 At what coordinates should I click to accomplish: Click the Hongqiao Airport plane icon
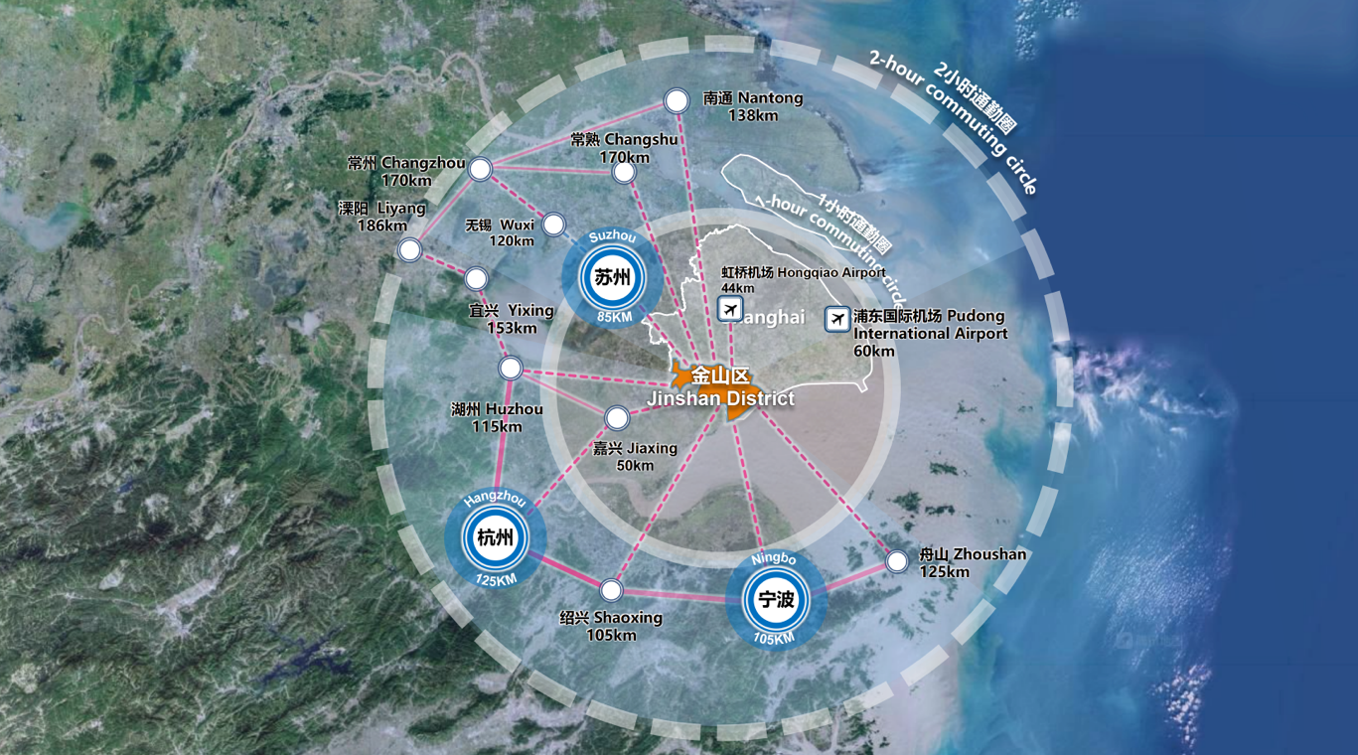point(730,309)
